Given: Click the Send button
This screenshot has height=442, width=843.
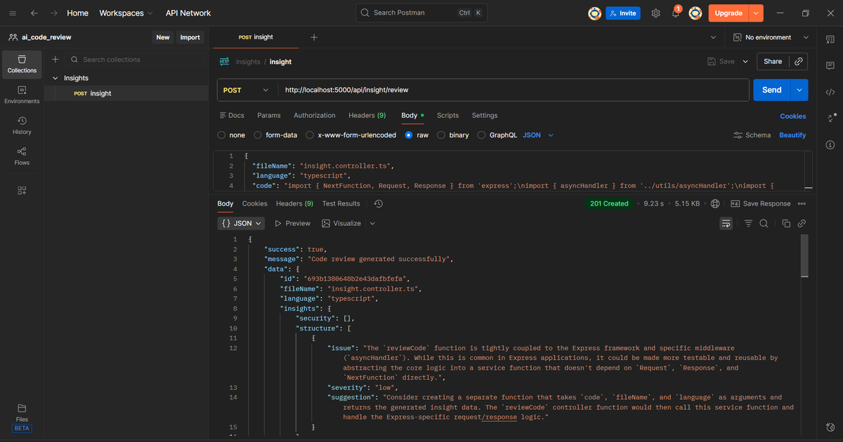Looking at the screenshot, I should click(771, 90).
